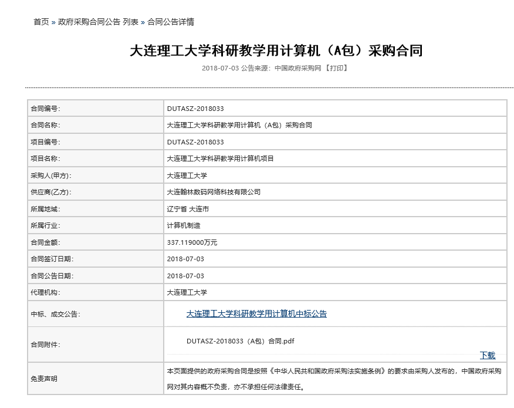Click the 合同签订日期 date value
Screen dimensions: 514x408
[x=185, y=259]
